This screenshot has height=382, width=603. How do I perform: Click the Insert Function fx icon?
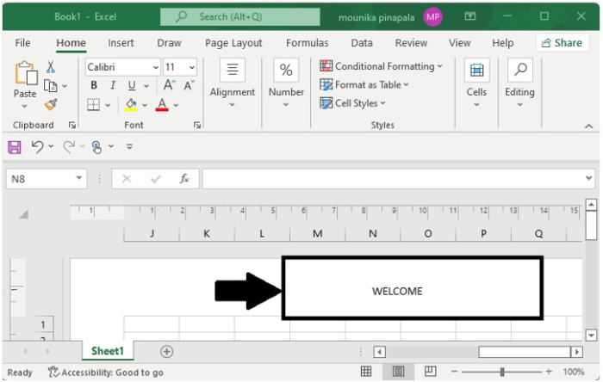pos(184,178)
